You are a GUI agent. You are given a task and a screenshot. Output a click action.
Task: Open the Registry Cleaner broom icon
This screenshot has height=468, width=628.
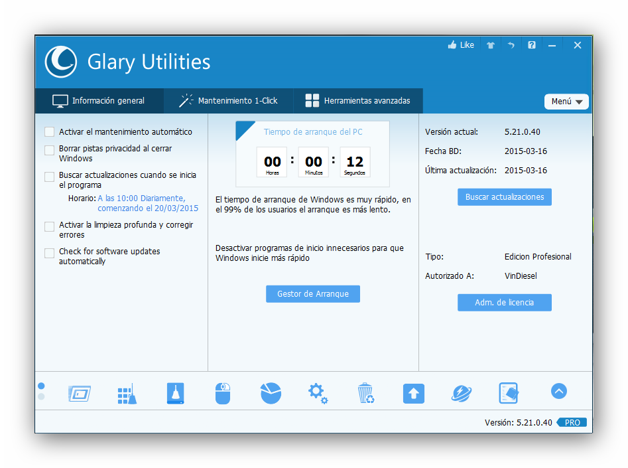click(x=127, y=394)
